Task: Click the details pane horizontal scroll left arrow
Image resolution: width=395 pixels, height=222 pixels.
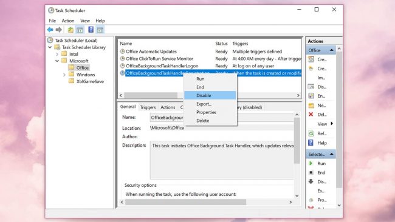Action: coord(122,202)
